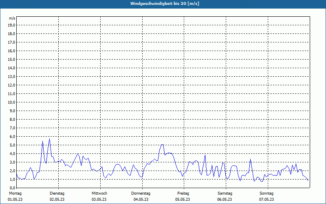This screenshot has width=326, height=204.
Task: Select the 8,0 y-axis label
Action: [x=12, y=119]
